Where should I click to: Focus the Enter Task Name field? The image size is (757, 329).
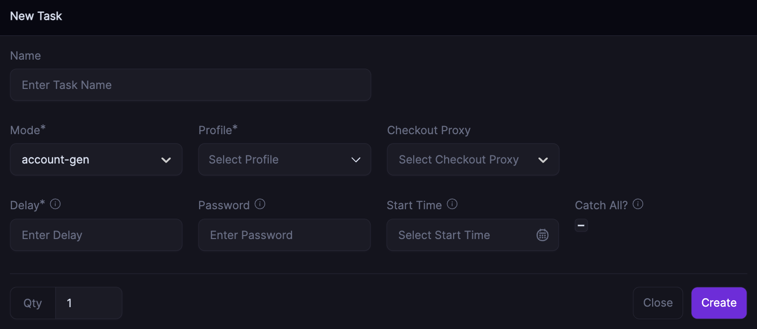tap(190, 85)
